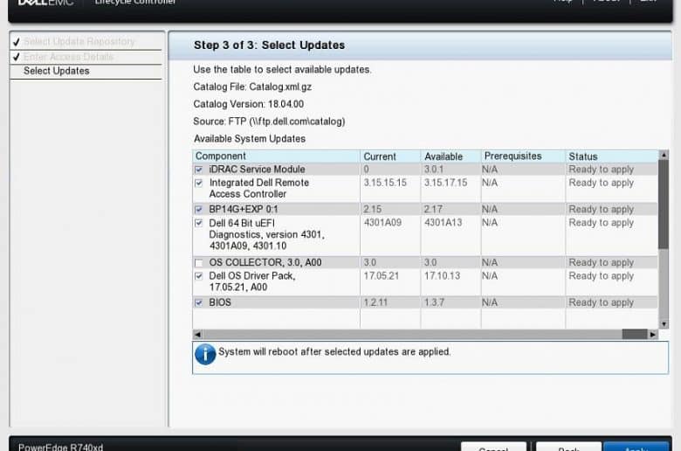Click the vertical scrollbar down arrow
This screenshot has width=681, height=451.
coord(664,324)
